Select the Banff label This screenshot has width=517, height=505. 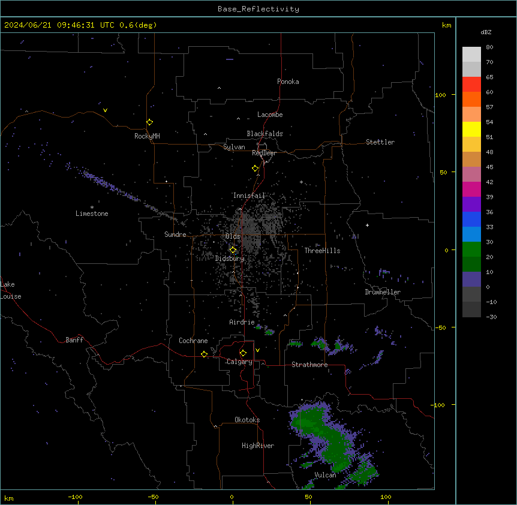point(74,340)
